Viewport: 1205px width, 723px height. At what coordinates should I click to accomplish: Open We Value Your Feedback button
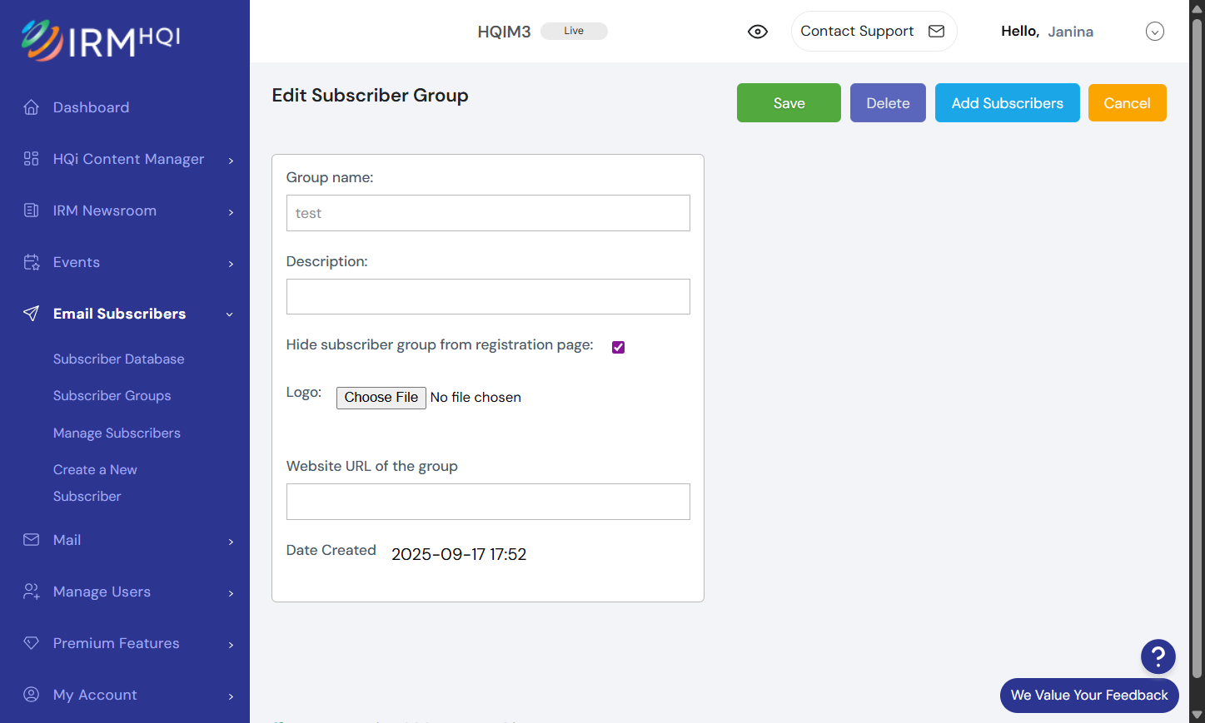pos(1089,696)
